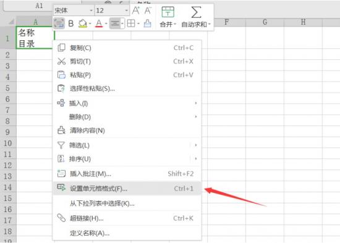Screen dimensions: 340x243
Task: Expand the 筛选(L) submenu arrow
Action: (x=196, y=145)
